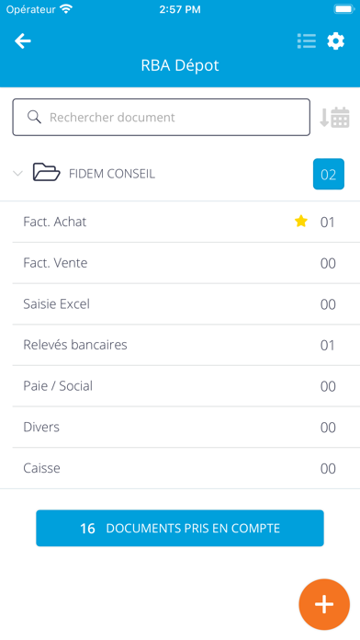Sort documents by date calendar icon
Image resolution: width=360 pixels, height=640 pixels.
coord(334,117)
